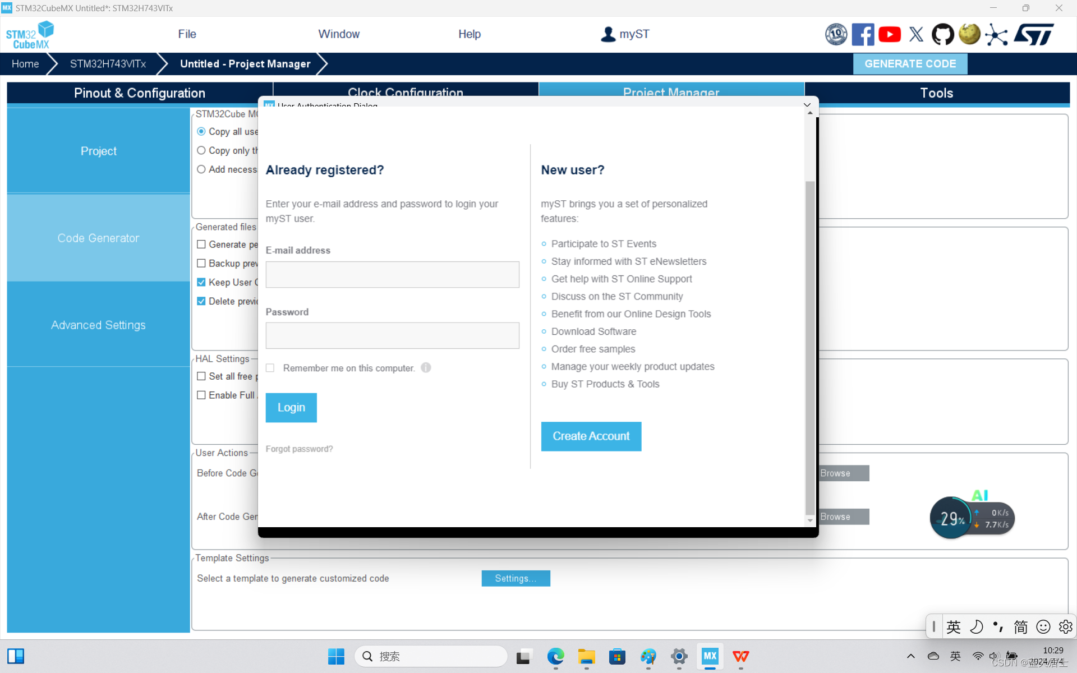Click the info icon beside Remember me
Viewport: 1077px width, 673px height.
point(426,368)
